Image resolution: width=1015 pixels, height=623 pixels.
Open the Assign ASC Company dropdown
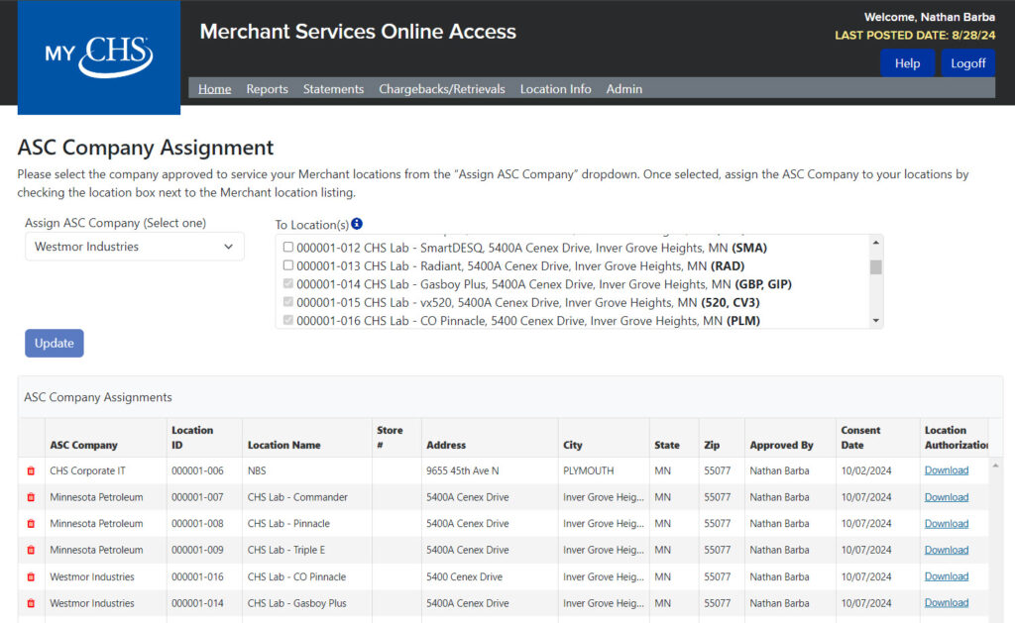pyautogui.click(x=135, y=247)
